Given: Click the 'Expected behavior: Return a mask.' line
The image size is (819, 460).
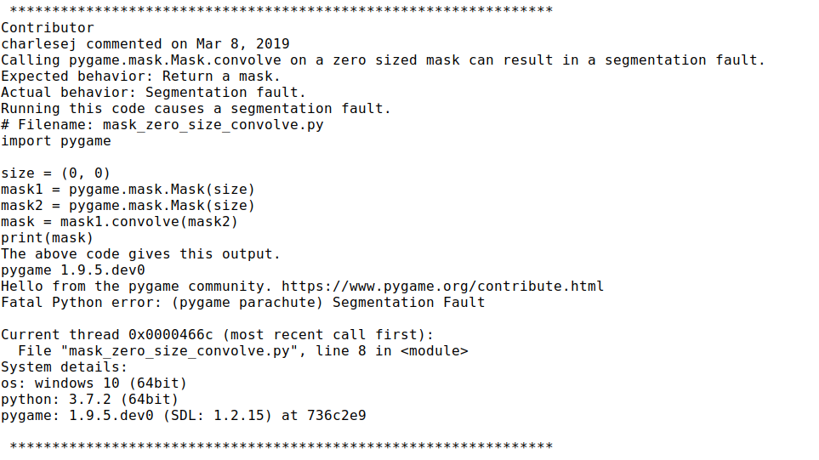Looking at the screenshot, I should pos(140,77).
